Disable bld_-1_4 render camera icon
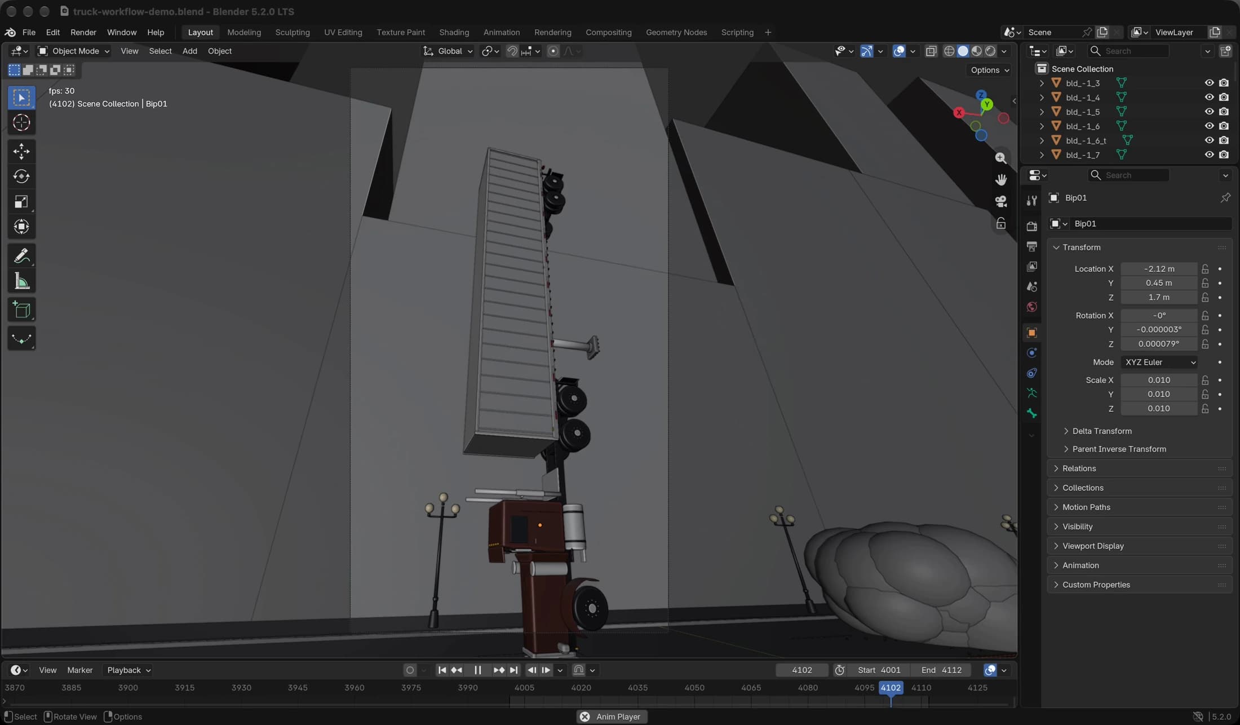This screenshot has width=1240, height=725. coord(1224,97)
